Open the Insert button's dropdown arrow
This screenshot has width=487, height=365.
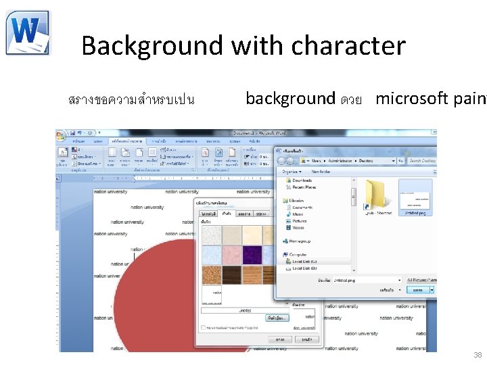[x=432, y=290]
